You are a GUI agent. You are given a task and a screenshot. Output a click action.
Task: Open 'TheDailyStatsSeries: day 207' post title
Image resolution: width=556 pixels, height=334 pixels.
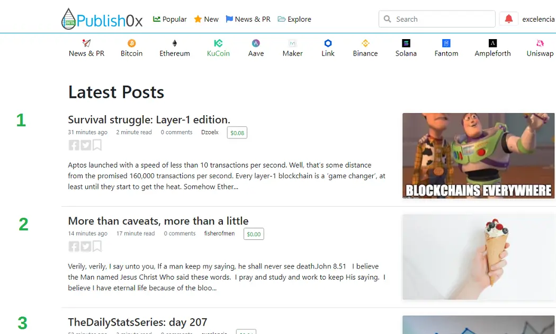point(138,322)
